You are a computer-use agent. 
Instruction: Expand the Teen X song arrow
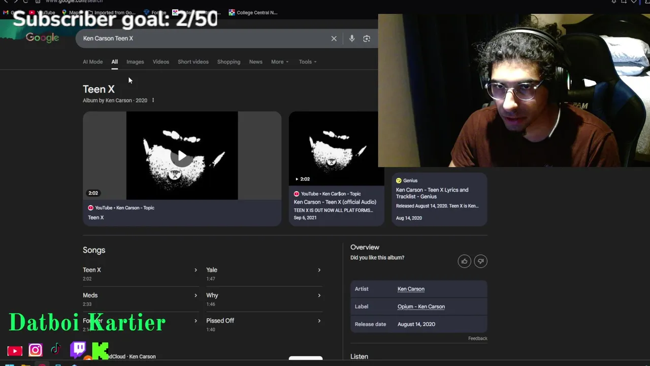coord(196,270)
